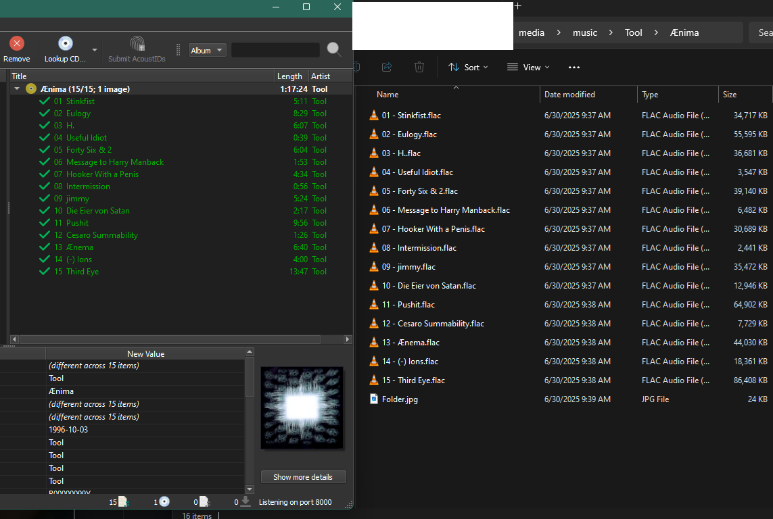Open the Album search type dropdown
Screen dimensions: 773x519
point(207,51)
